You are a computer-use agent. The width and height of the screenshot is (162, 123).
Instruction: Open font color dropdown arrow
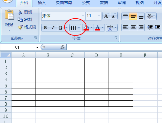point(103,28)
